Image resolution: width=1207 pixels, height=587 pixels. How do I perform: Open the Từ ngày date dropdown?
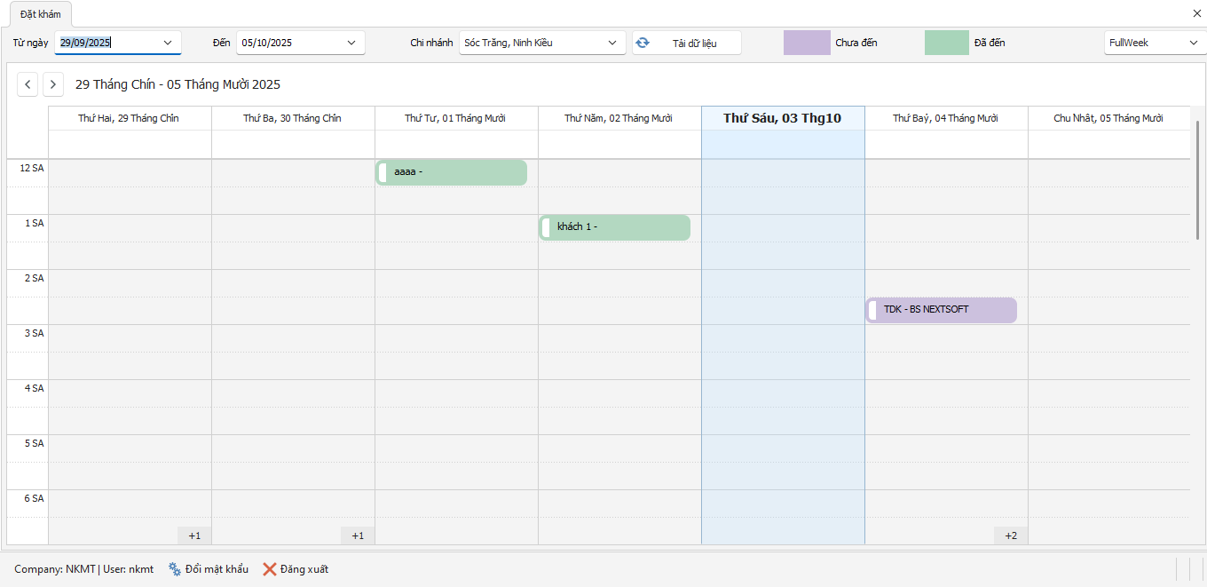coord(168,43)
